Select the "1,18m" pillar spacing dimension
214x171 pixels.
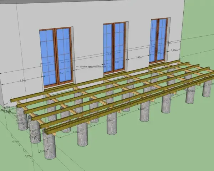click(x=109, y=120)
